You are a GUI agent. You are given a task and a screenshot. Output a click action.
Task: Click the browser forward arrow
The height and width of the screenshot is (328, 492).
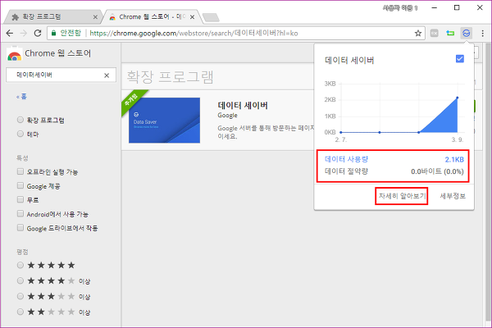(24, 33)
